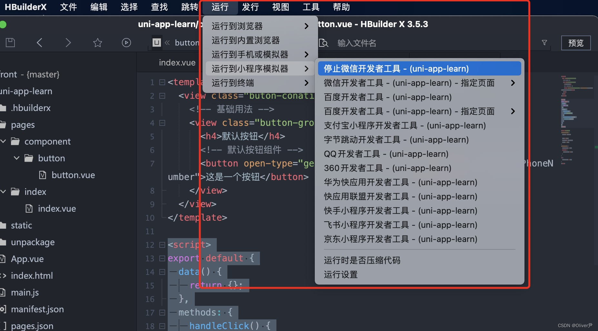Open App.vue in the file tree

(x=27, y=259)
